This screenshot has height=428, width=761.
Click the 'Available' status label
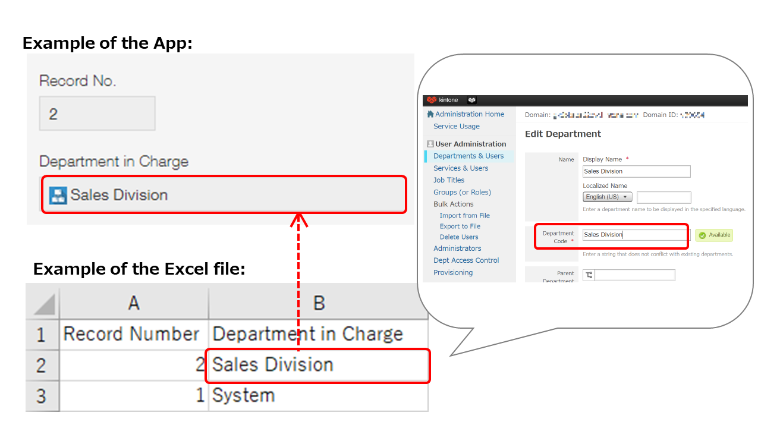tap(719, 235)
